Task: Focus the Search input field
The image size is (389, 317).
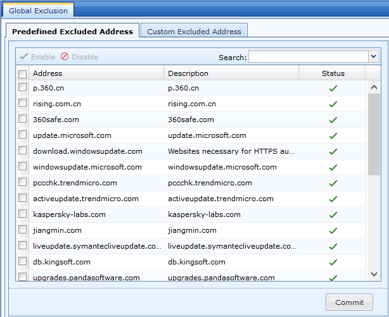Action: (x=309, y=56)
